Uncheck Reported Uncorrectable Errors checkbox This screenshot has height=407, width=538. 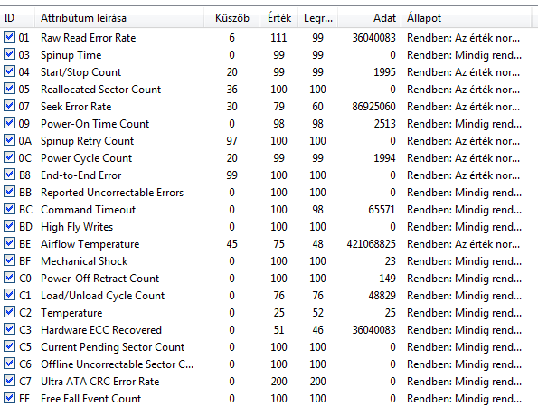(x=9, y=192)
